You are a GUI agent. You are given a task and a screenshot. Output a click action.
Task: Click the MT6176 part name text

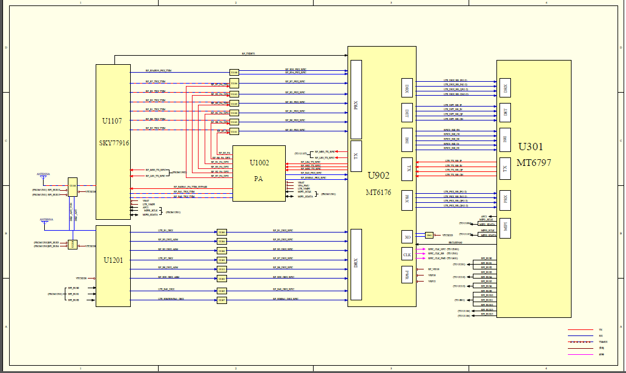pyautogui.click(x=378, y=193)
